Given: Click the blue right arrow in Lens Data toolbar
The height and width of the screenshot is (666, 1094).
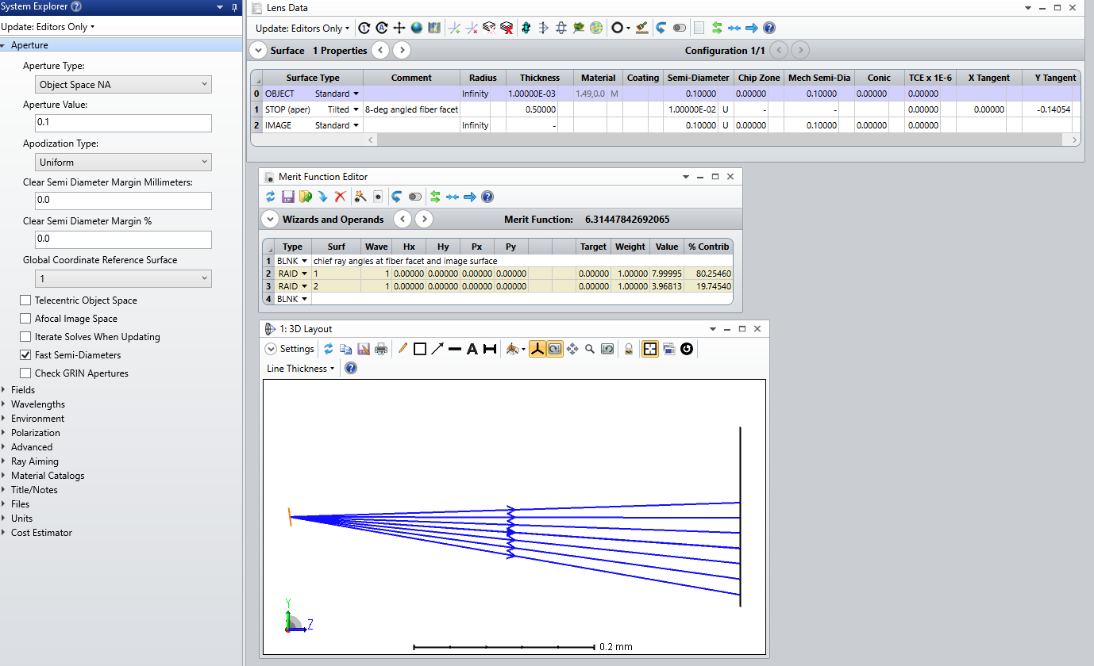Looking at the screenshot, I should tap(752, 28).
